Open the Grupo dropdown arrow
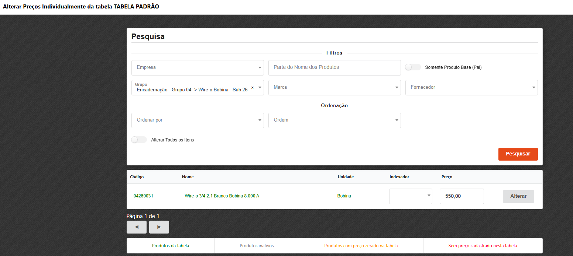573x256 pixels. [x=260, y=88]
